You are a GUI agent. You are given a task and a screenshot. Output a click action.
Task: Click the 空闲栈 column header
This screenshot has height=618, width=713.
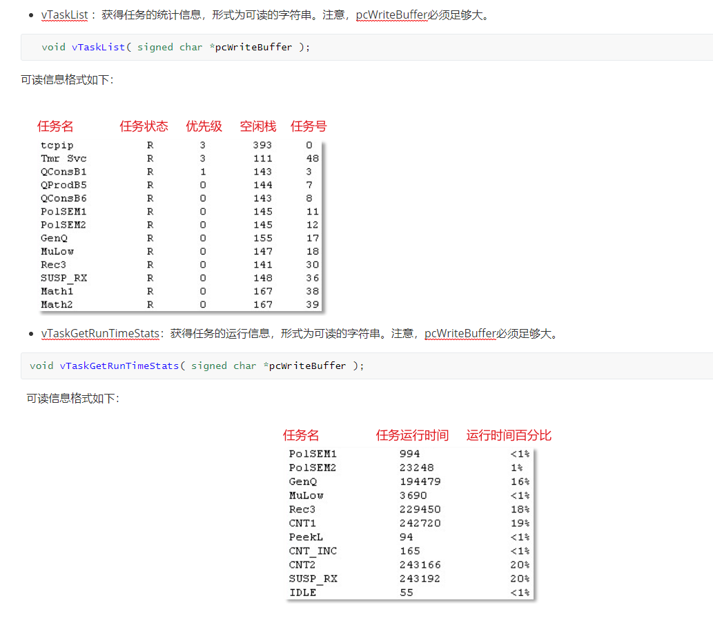click(x=257, y=126)
